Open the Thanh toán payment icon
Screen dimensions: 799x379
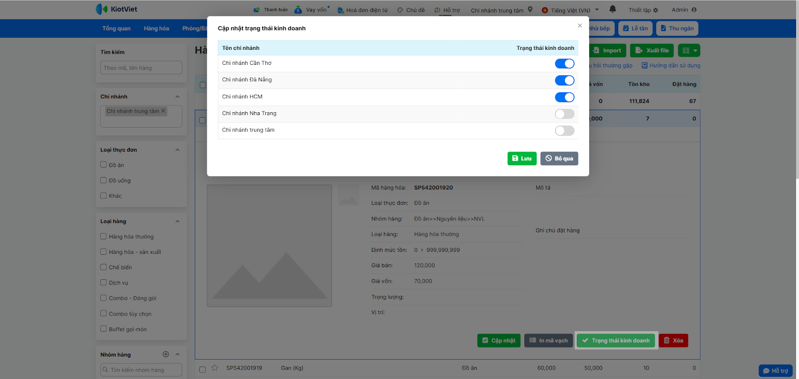point(257,10)
